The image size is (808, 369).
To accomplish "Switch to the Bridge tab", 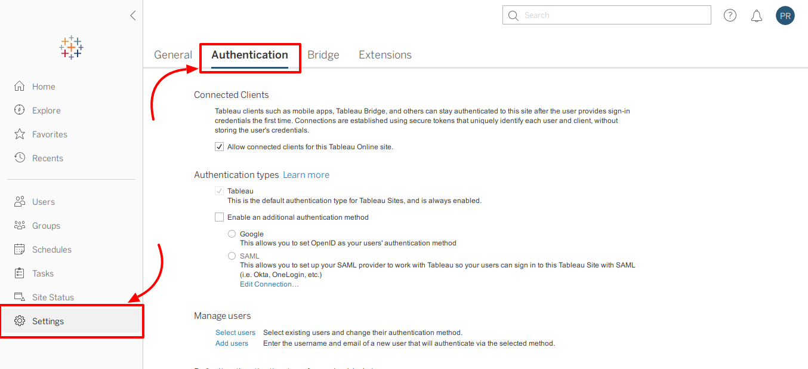I will [323, 54].
